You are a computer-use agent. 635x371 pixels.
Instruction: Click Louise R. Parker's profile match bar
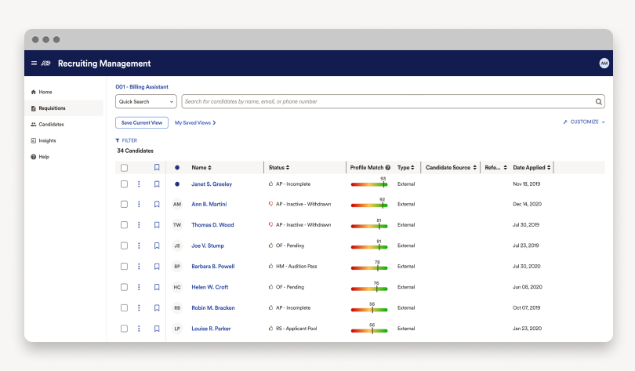369,330
